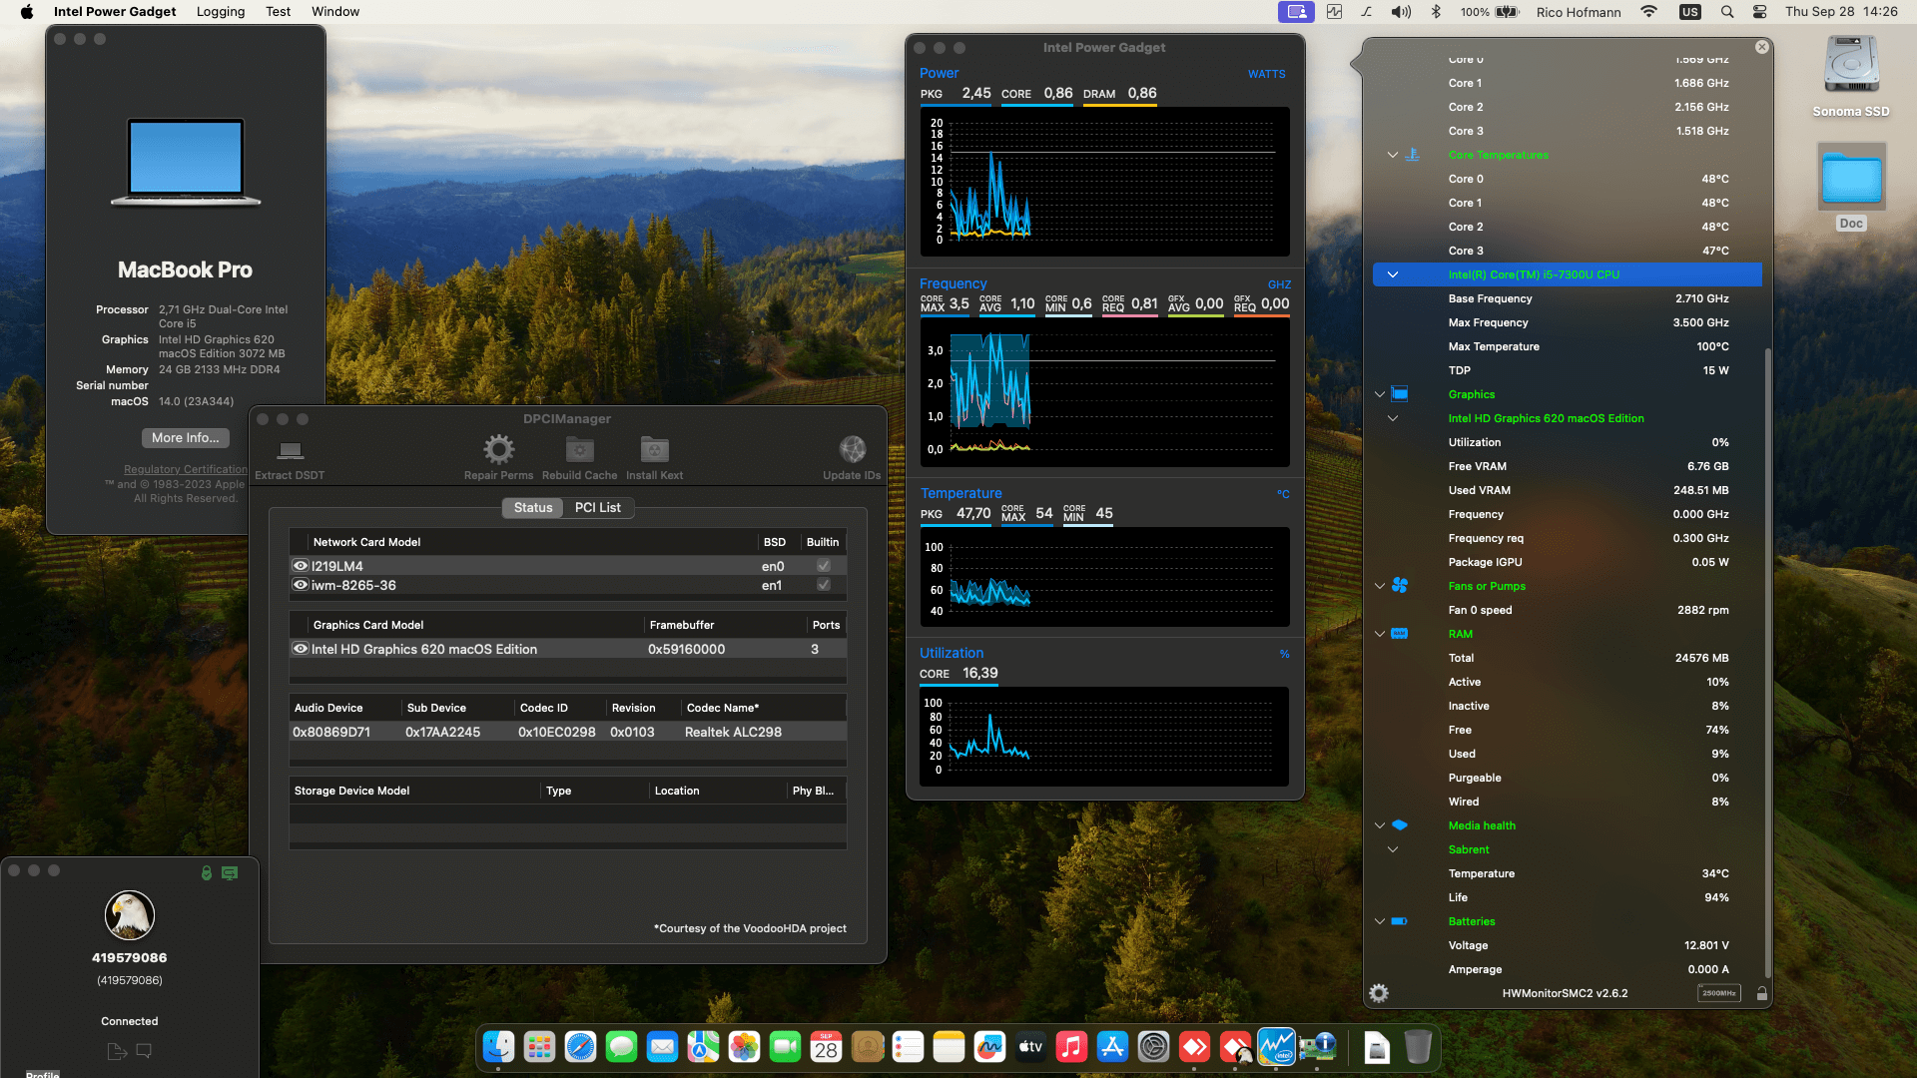Open Music app from the Dock

click(x=1071, y=1046)
